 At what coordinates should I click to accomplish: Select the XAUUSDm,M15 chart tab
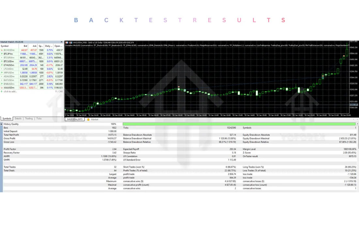click(74, 119)
